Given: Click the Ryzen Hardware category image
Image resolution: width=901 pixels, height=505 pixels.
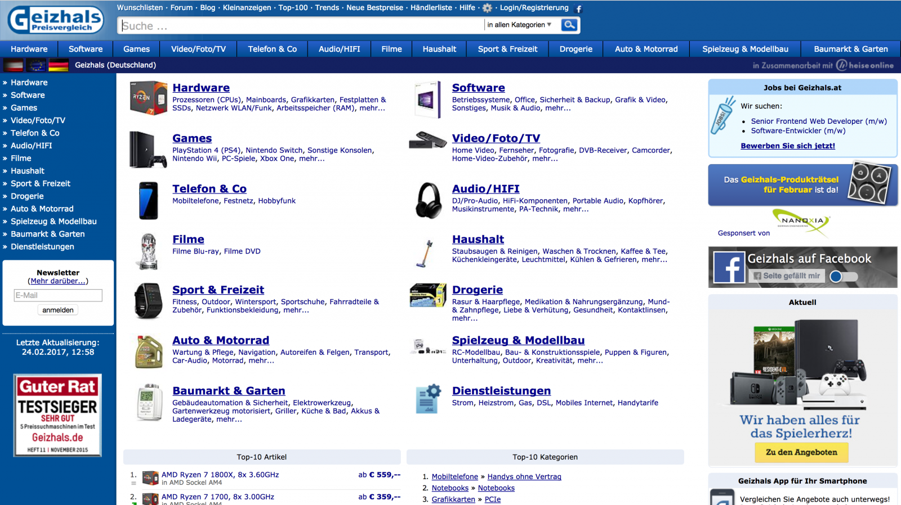Looking at the screenshot, I should 148,98.
